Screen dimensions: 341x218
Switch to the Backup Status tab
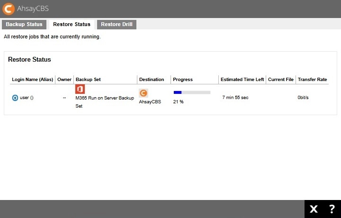point(24,24)
